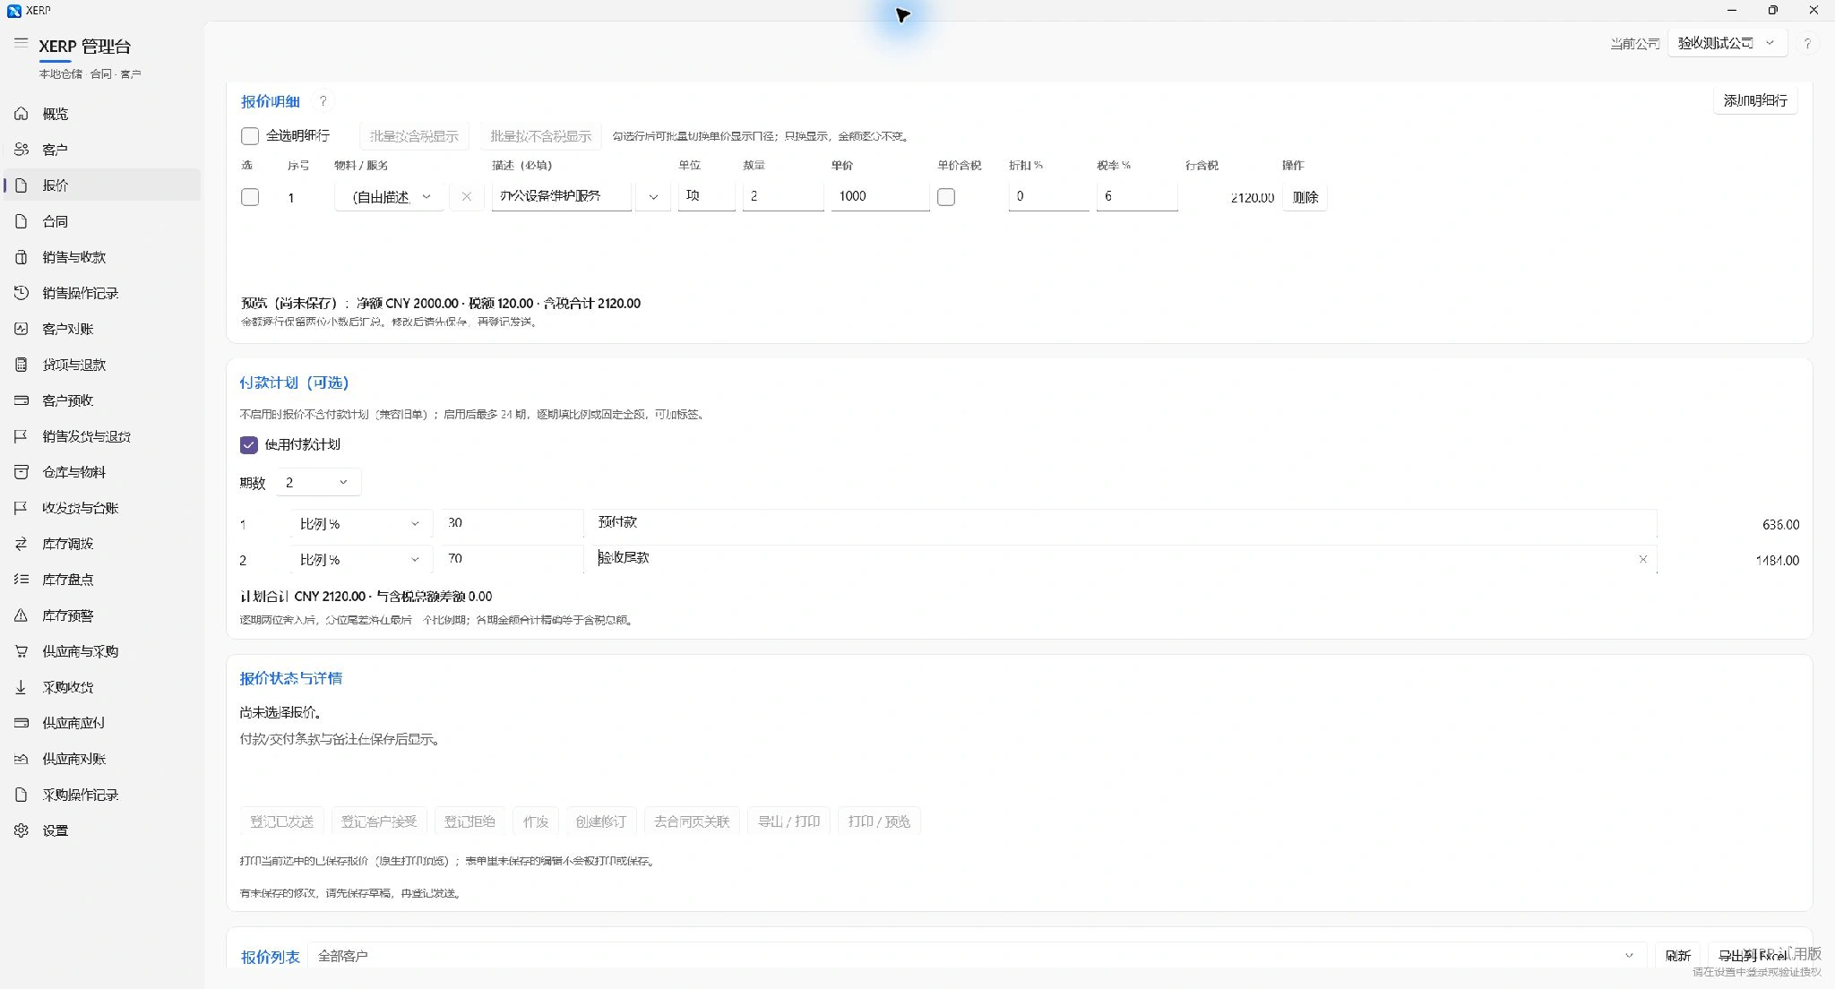Click 删除 to remove line item 1

point(1305,197)
